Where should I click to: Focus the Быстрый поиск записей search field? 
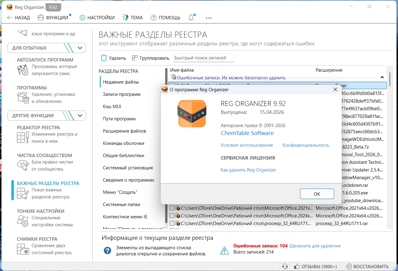pyautogui.click(x=204, y=58)
